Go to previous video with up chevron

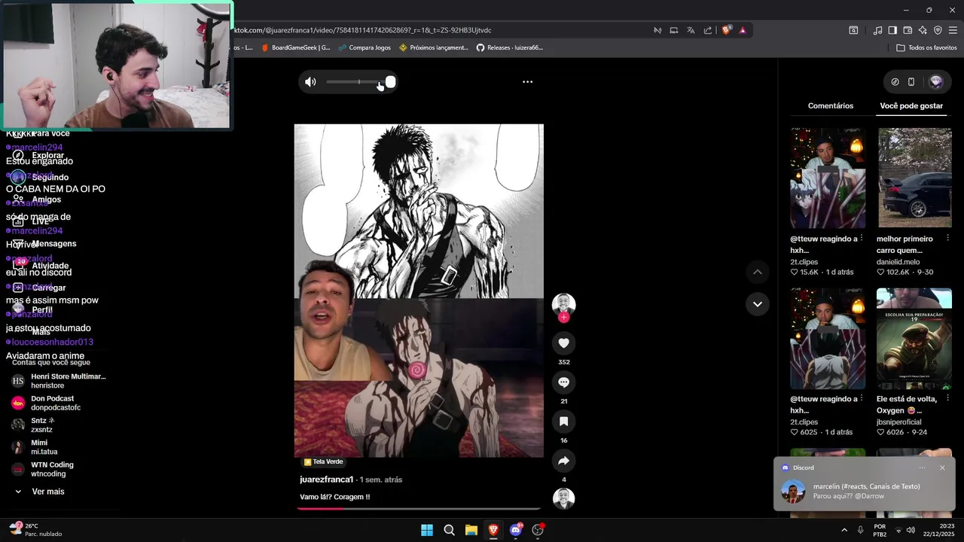tap(758, 272)
